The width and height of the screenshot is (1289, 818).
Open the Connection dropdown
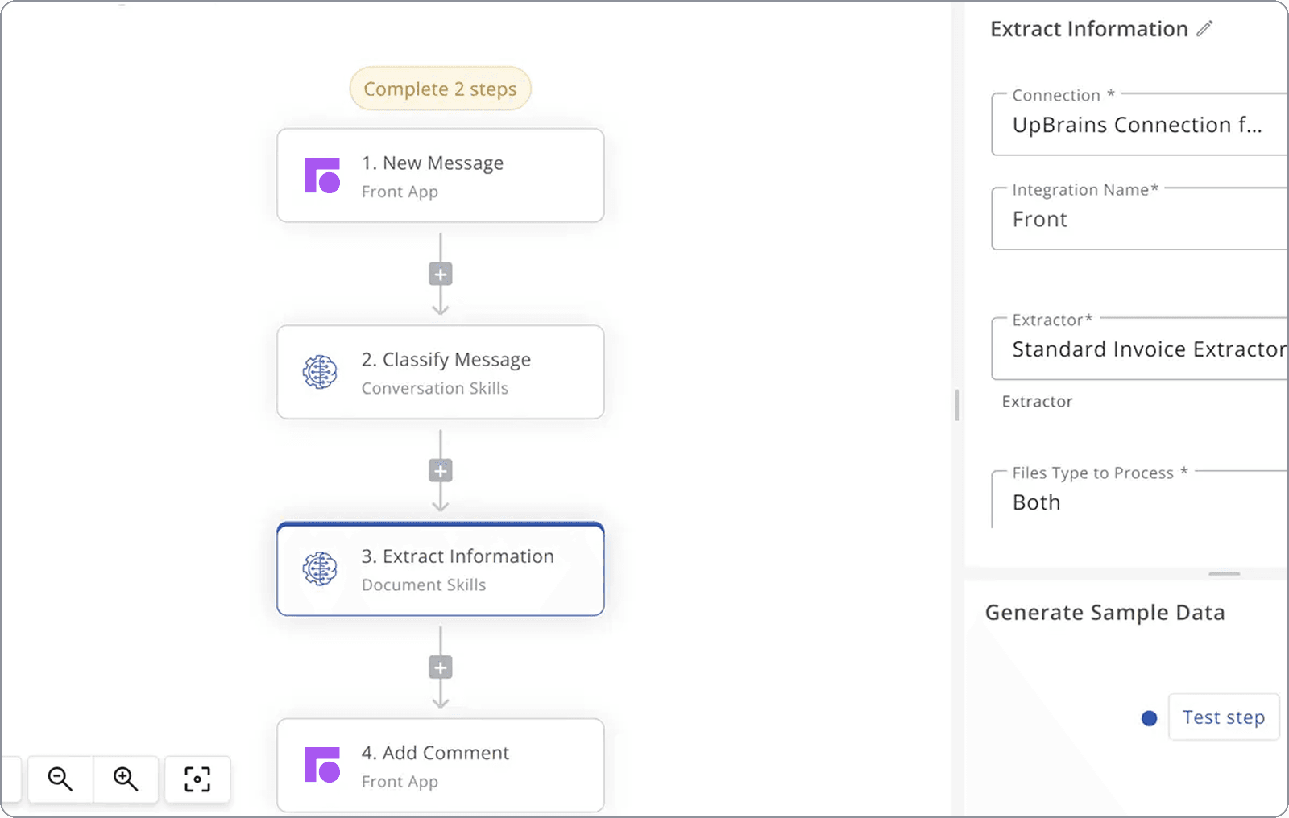1139,125
